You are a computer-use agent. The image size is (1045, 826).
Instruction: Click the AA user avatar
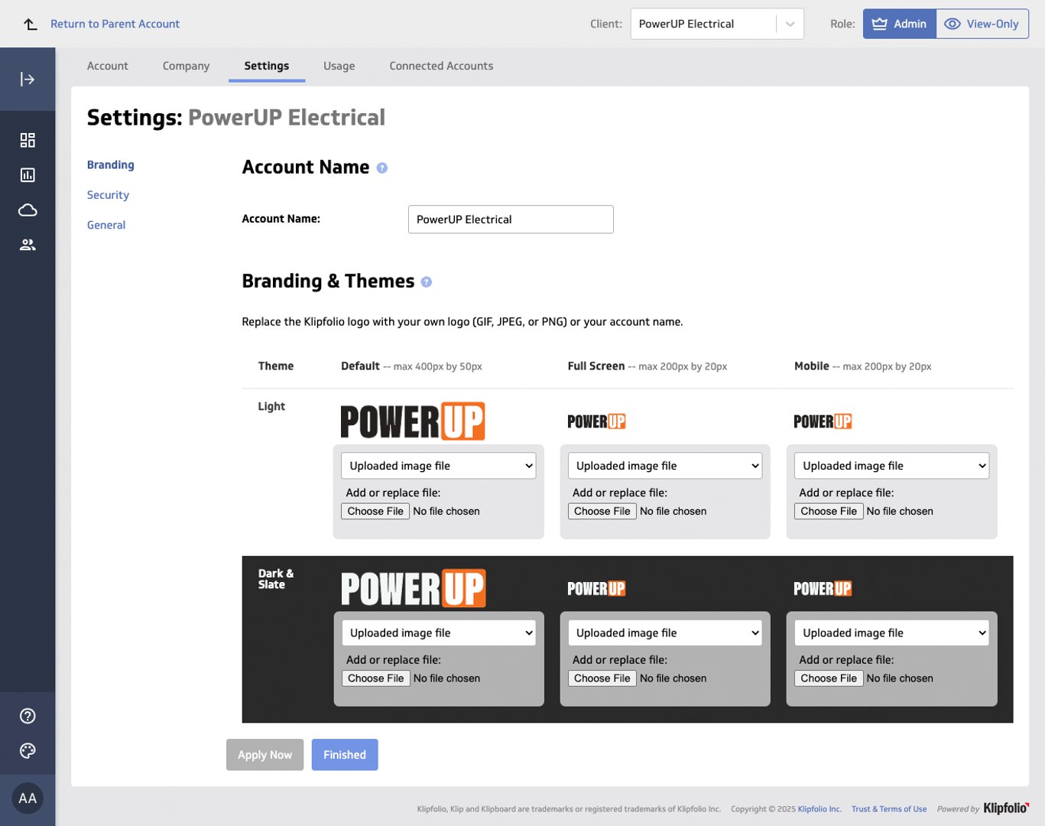click(28, 798)
